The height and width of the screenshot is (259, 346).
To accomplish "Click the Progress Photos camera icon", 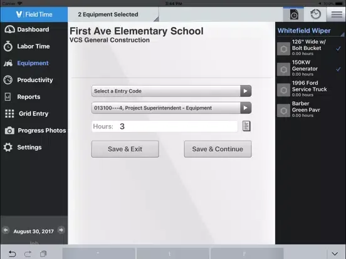I will (9, 131).
